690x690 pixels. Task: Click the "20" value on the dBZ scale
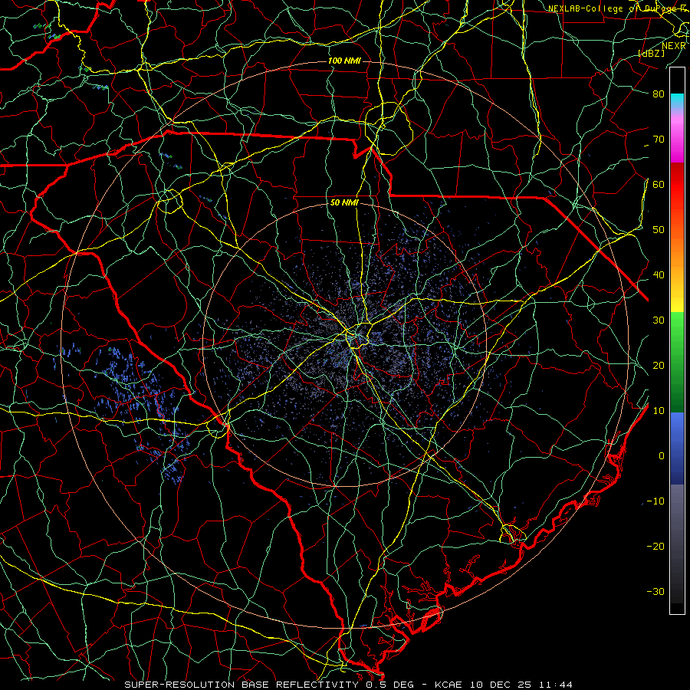point(659,365)
